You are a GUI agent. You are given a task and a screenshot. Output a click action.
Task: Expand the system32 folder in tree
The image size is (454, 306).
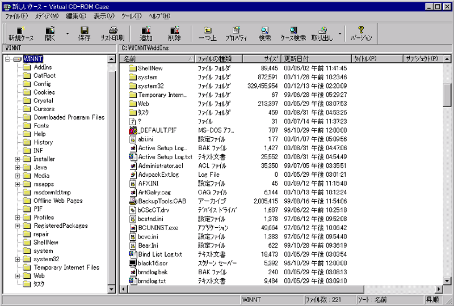click(x=18, y=259)
